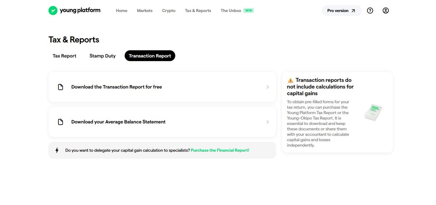
Task: Click document icon beside Average Balance Statement
Action: (61, 122)
